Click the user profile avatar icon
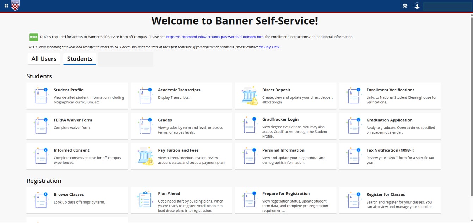This screenshot has width=473, height=223. pyautogui.click(x=417, y=6)
